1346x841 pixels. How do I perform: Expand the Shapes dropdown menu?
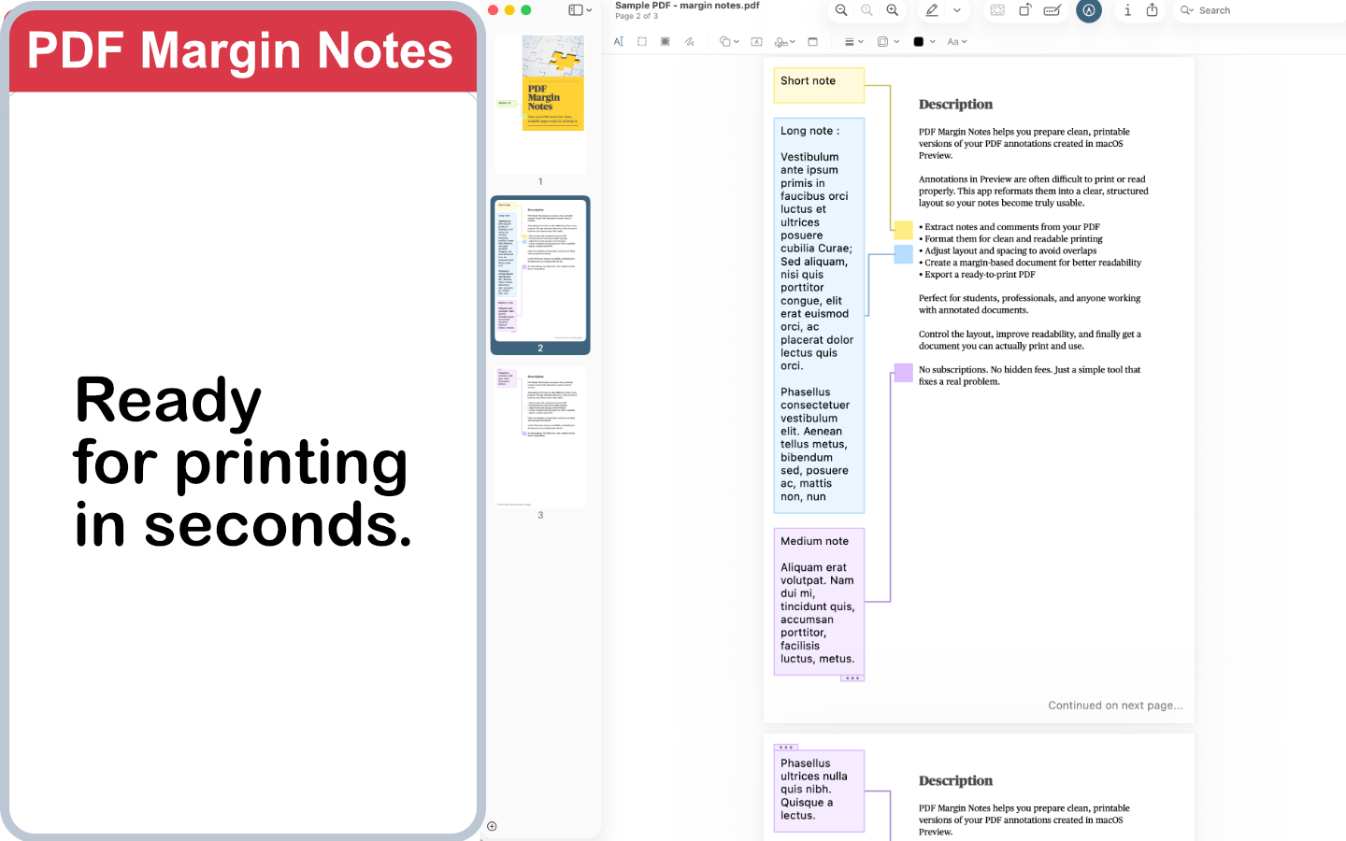[738, 41]
